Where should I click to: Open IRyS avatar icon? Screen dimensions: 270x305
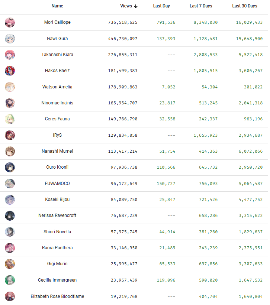click(10, 135)
